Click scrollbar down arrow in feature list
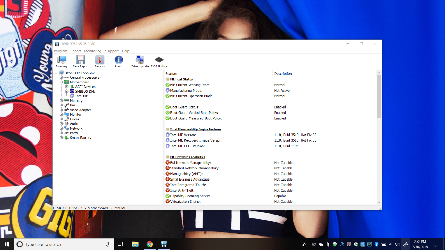 pyautogui.click(x=379, y=202)
